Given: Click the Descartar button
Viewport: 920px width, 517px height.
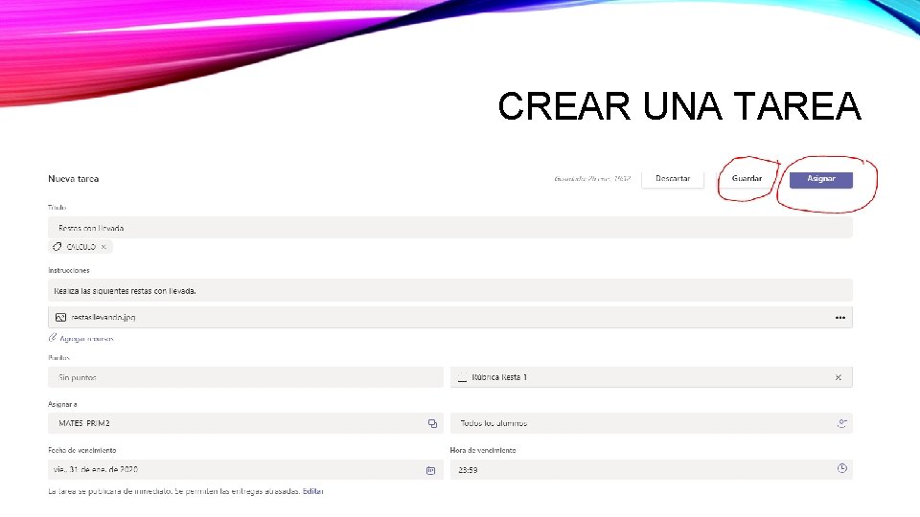Looking at the screenshot, I should (673, 179).
